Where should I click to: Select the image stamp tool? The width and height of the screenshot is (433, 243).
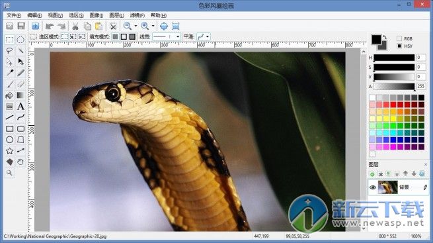click(10, 107)
